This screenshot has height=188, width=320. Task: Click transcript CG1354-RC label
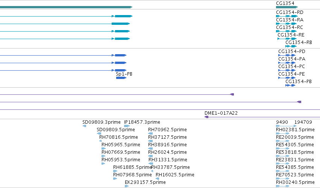(x=290, y=27)
